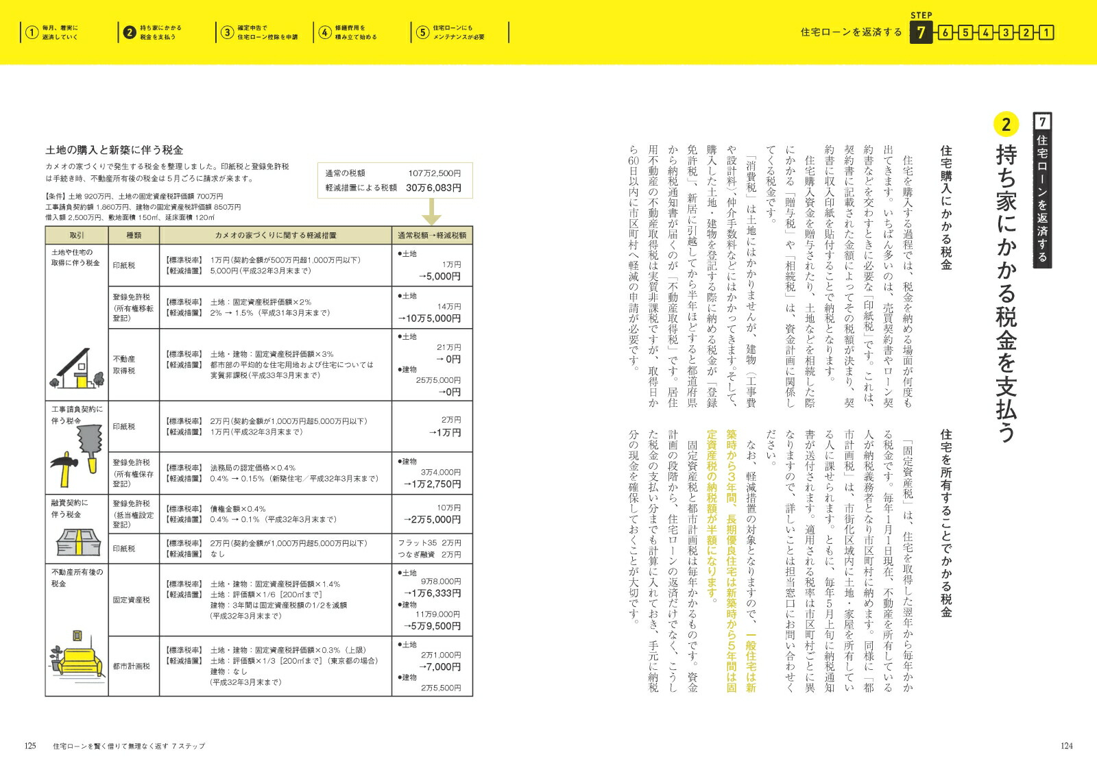The image size is (1097, 774).
Task: Select the step box numbered 6
Action: click(945, 32)
